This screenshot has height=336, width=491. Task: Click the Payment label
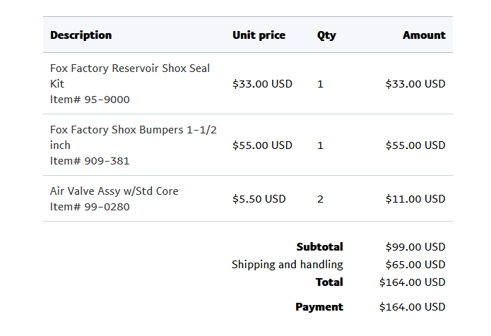click(x=319, y=307)
